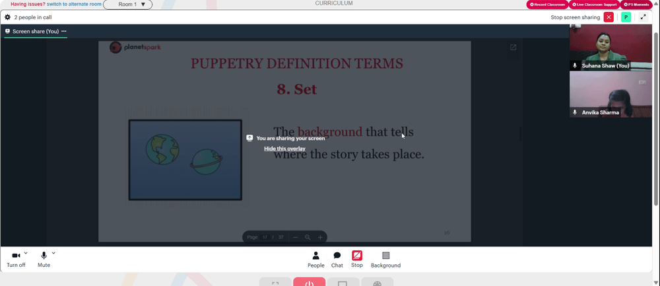Click the CURRICULUM label at the top
660x286 pixels.
pos(334,3)
